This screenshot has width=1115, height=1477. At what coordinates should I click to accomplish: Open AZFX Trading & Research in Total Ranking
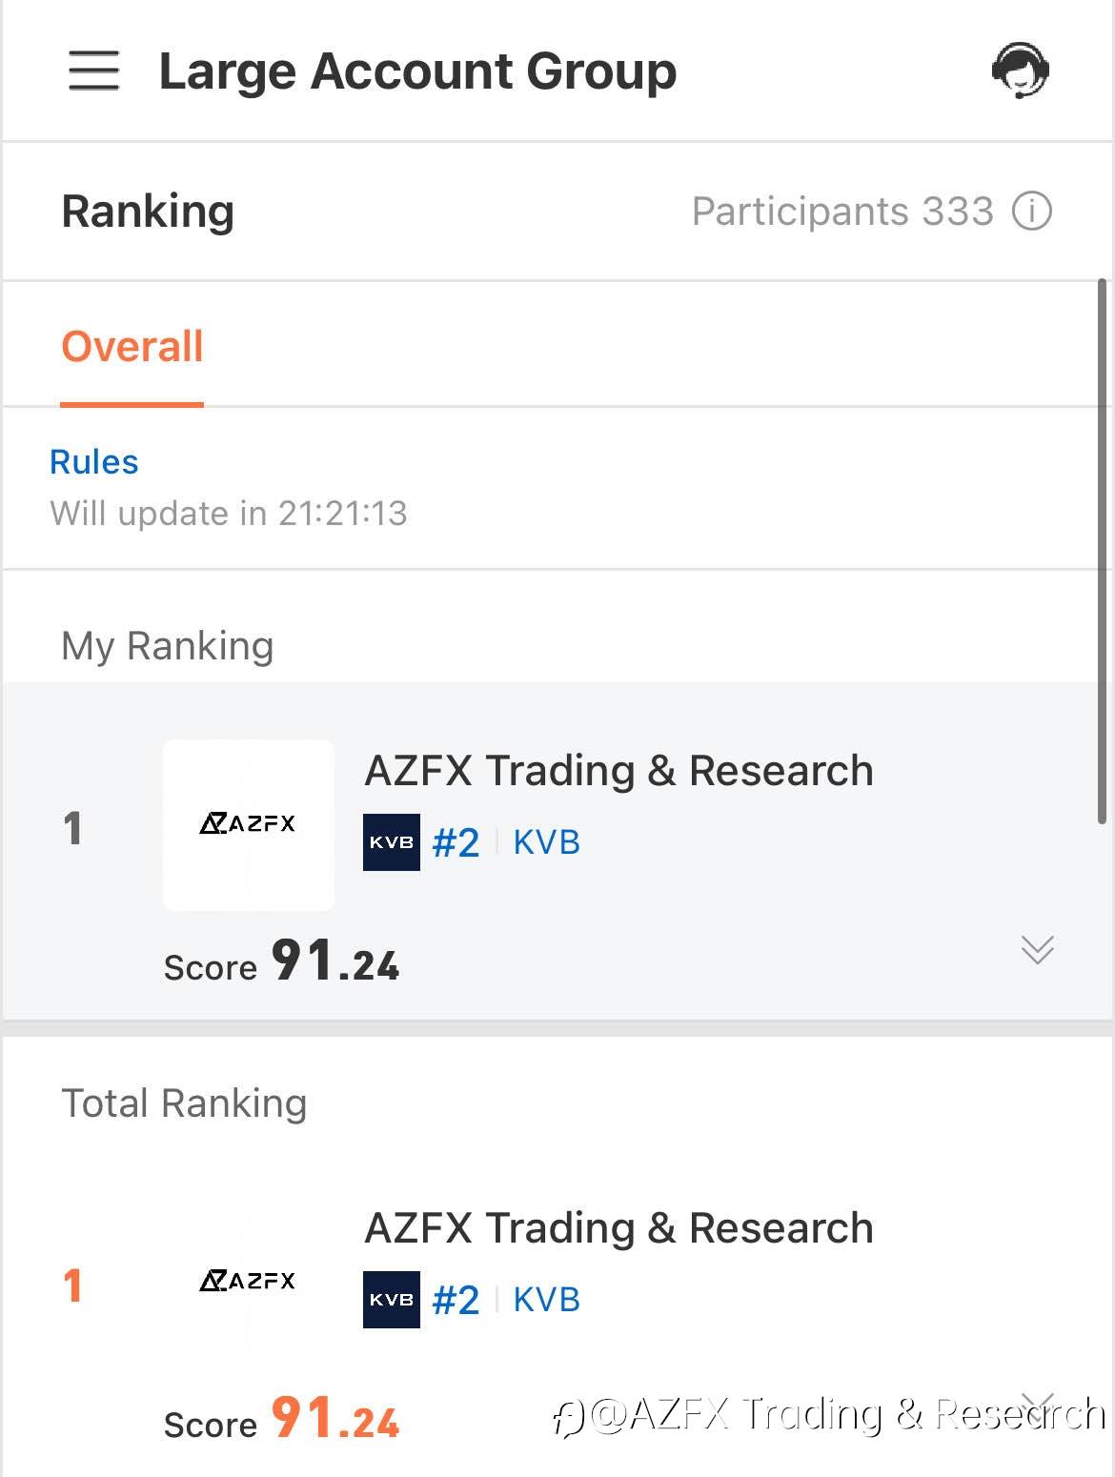[618, 1228]
